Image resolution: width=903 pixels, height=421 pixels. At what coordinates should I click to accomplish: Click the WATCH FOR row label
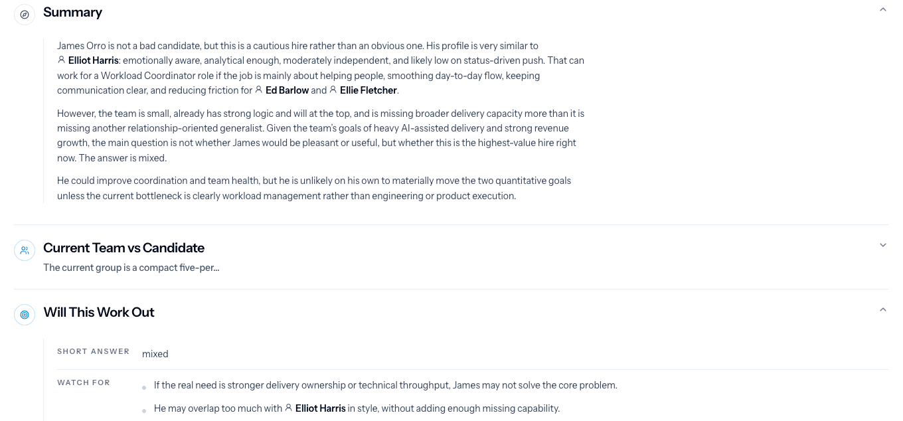(x=83, y=382)
